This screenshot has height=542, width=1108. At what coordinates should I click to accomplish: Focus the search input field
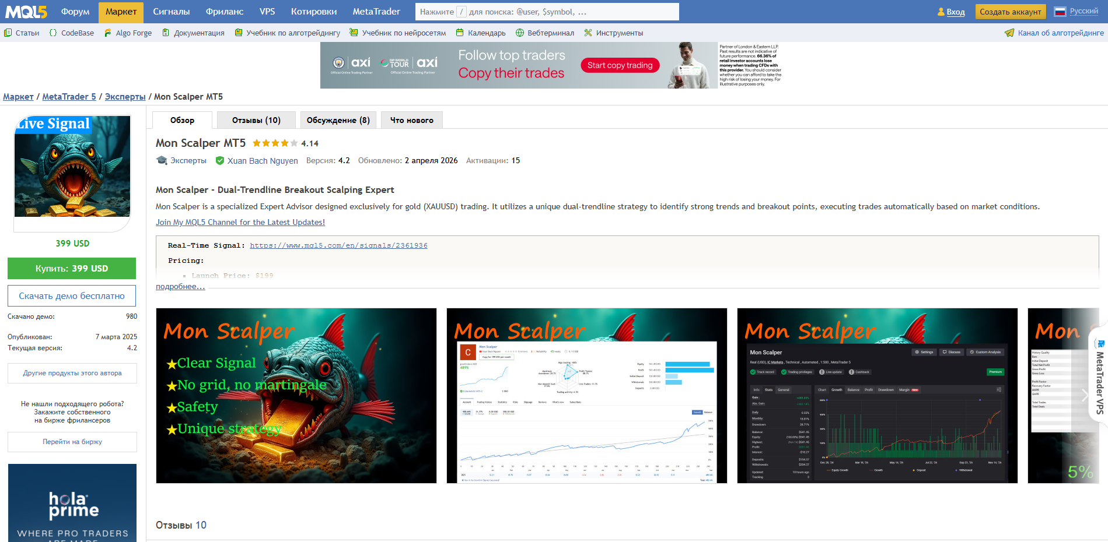[x=547, y=12]
